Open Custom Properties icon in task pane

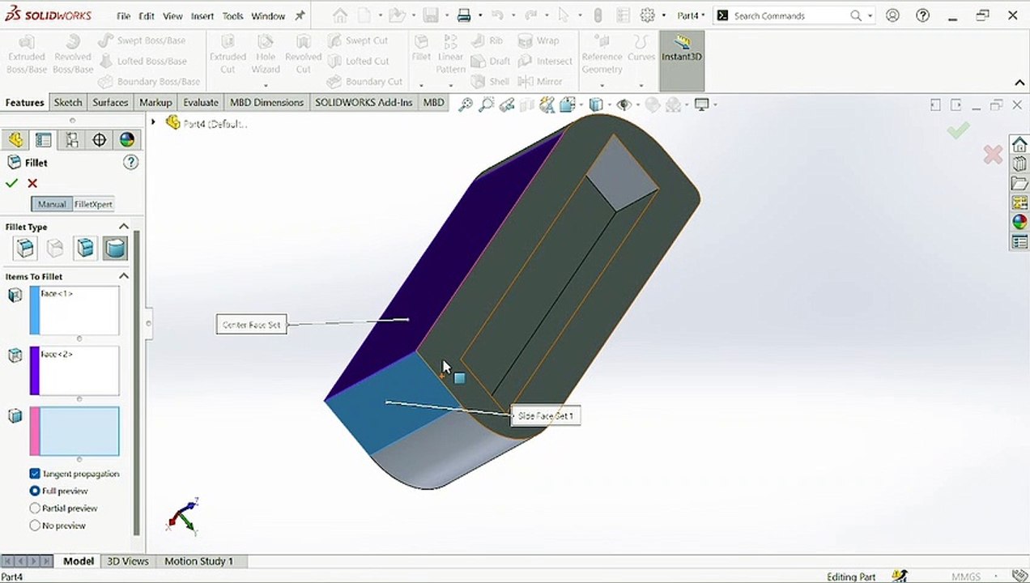1019,242
